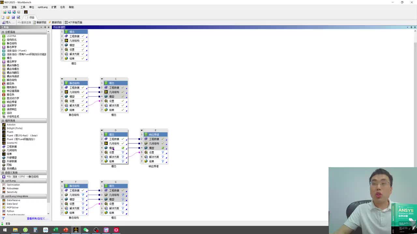Open the optiSLang menu
The image size is (417, 234).
(43, 7)
